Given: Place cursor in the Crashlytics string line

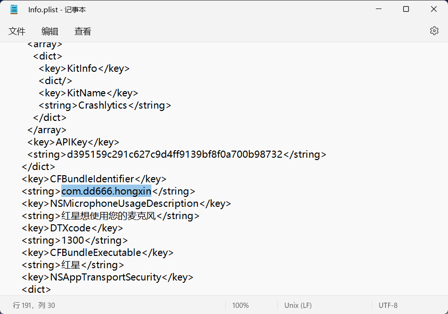Looking at the screenshot, I should [x=102, y=105].
